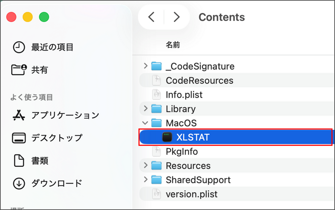This screenshot has width=335, height=210.
Task: Click the Finder forward navigation arrow
Action: 177,17
